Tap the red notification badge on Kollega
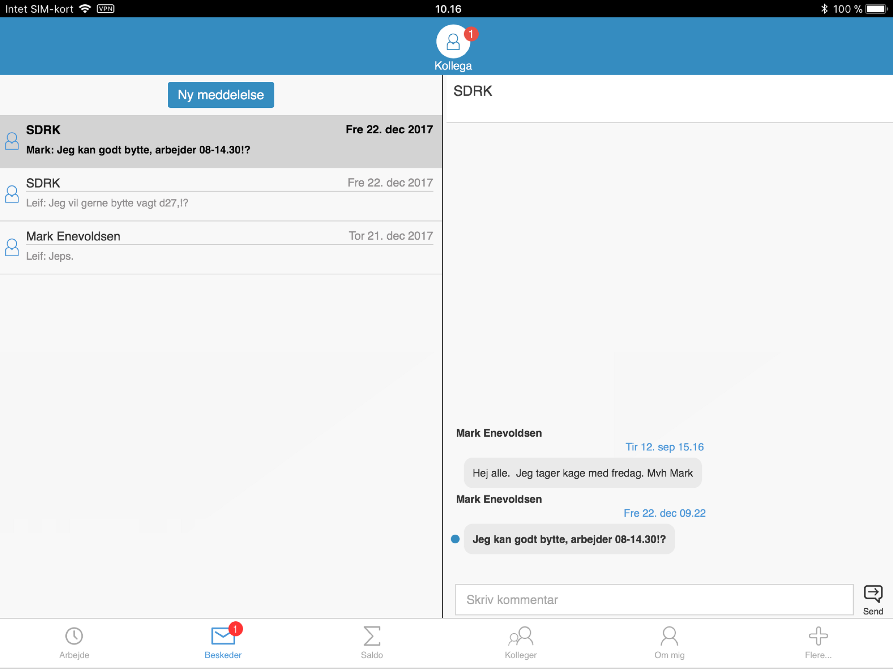This screenshot has height=669, width=893. pos(471,34)
